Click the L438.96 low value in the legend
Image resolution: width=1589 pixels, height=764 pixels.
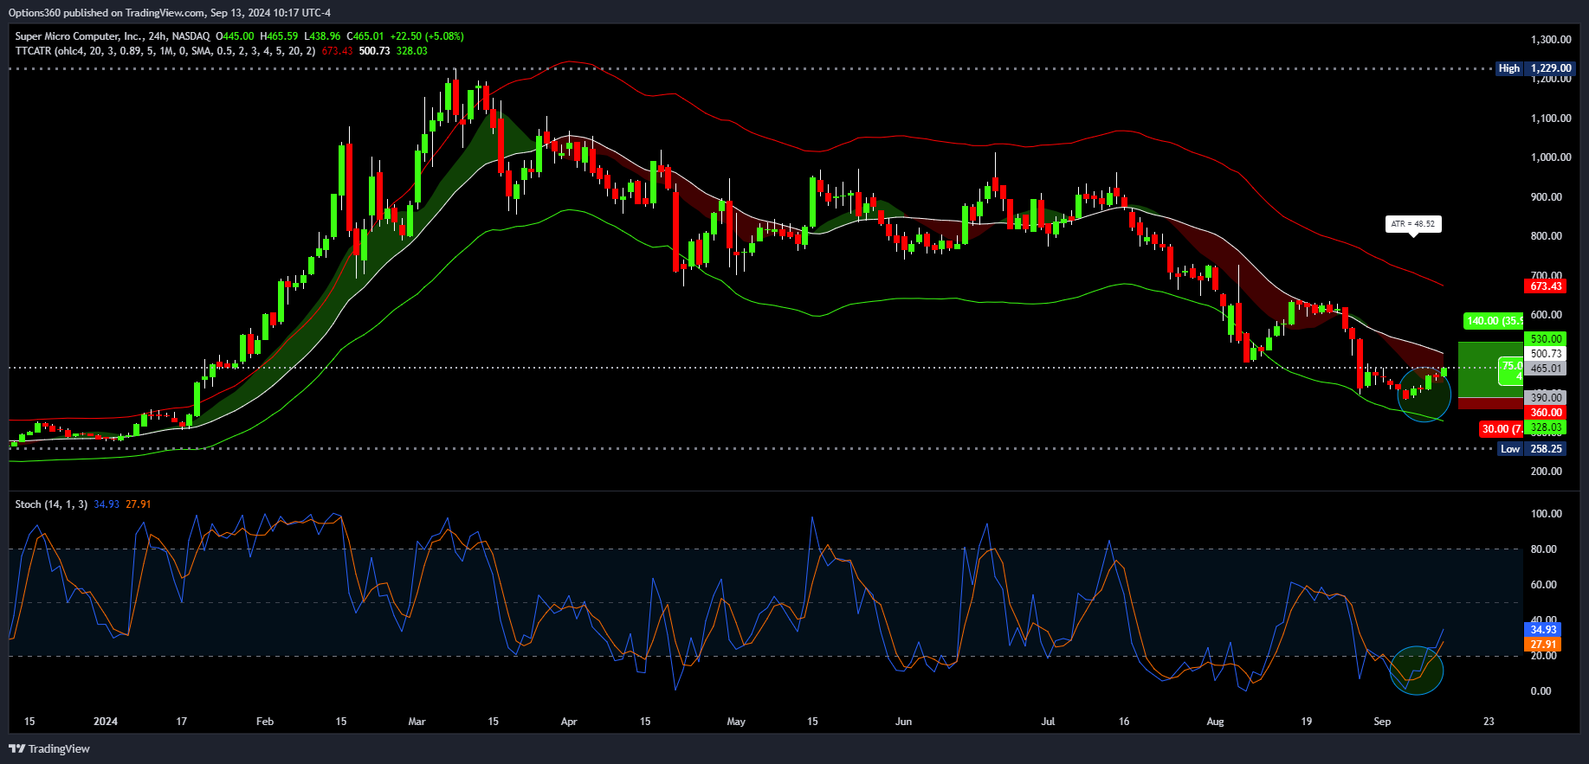pyautogui.click(x=322, y=36)
